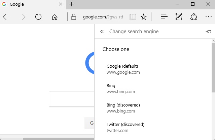Open the More actions ellipsis menu

(x=208, y=17)
